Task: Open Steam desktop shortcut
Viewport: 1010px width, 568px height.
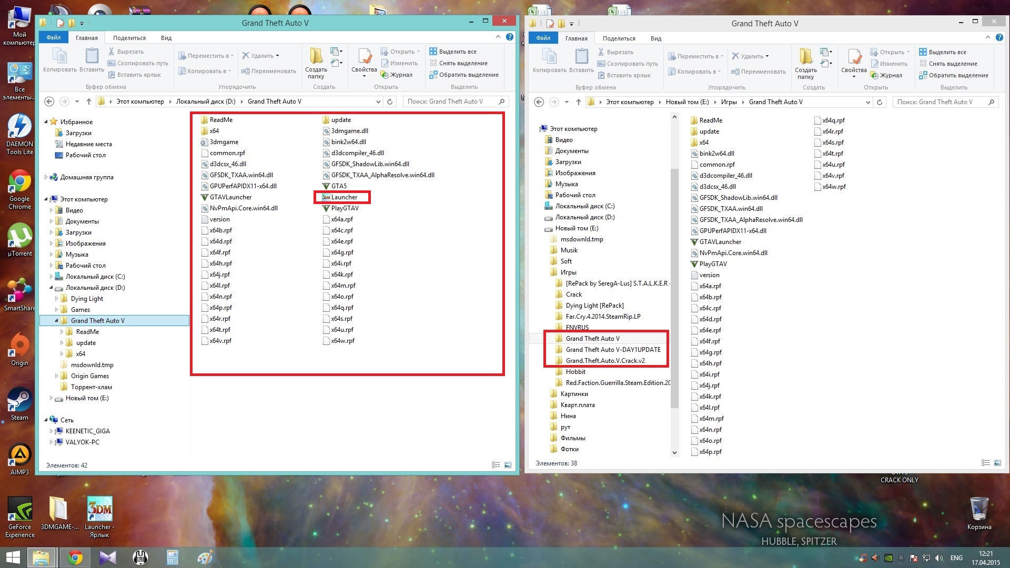Action: tap(19, 404)
